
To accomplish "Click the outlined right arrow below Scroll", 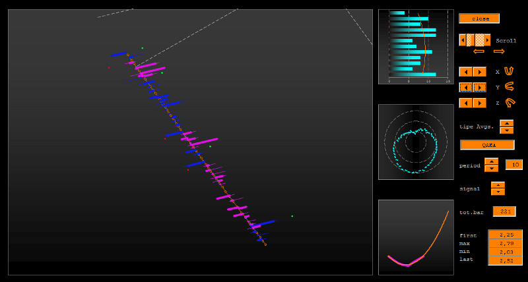I will point(499,51).
